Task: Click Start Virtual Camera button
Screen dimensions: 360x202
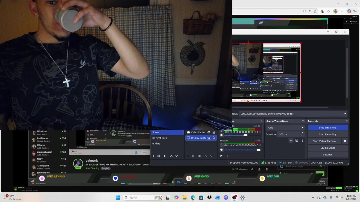Action: tap(324, 141)
